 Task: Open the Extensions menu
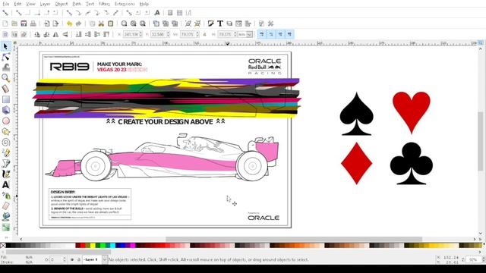(125, 4)
